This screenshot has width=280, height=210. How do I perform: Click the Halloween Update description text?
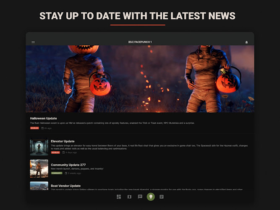point(113,123)
